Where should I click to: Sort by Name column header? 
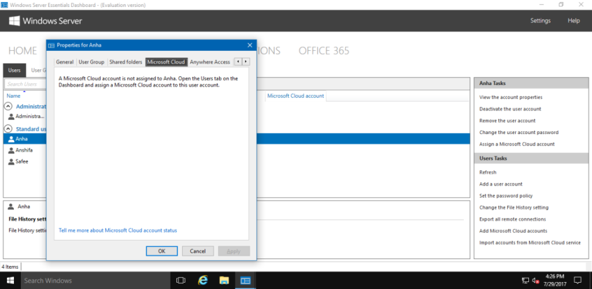click(14, 96)
